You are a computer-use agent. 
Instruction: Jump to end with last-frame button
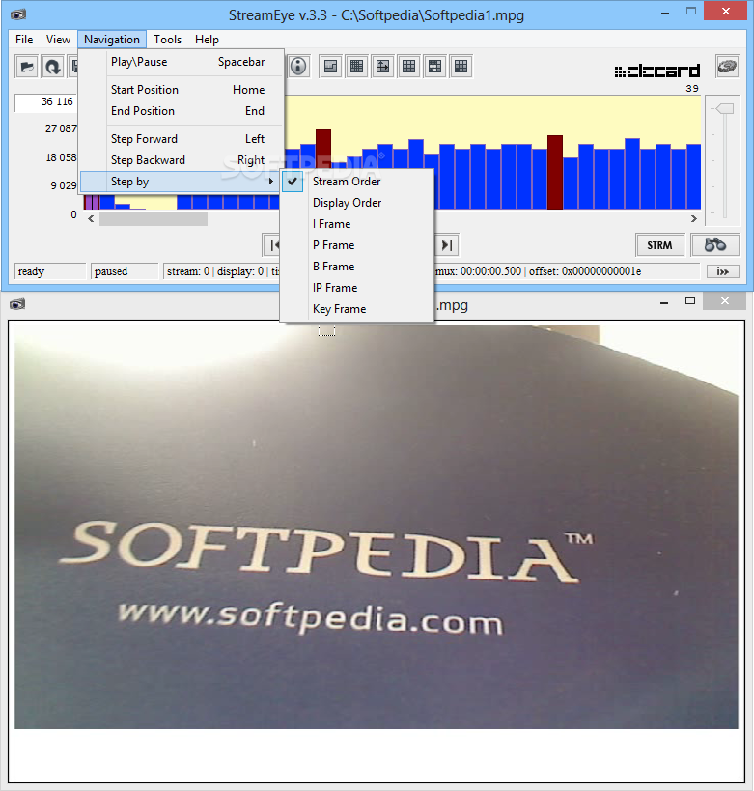[447, 245]
